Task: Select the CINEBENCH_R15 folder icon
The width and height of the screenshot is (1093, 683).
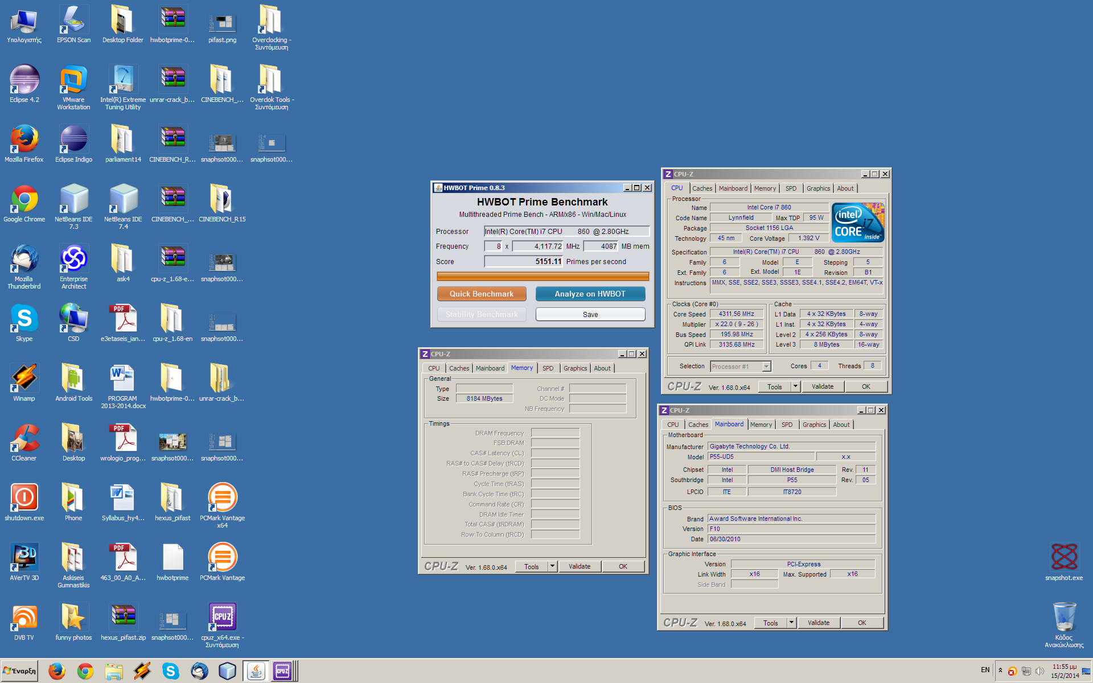Action: (x=222, y=204)
